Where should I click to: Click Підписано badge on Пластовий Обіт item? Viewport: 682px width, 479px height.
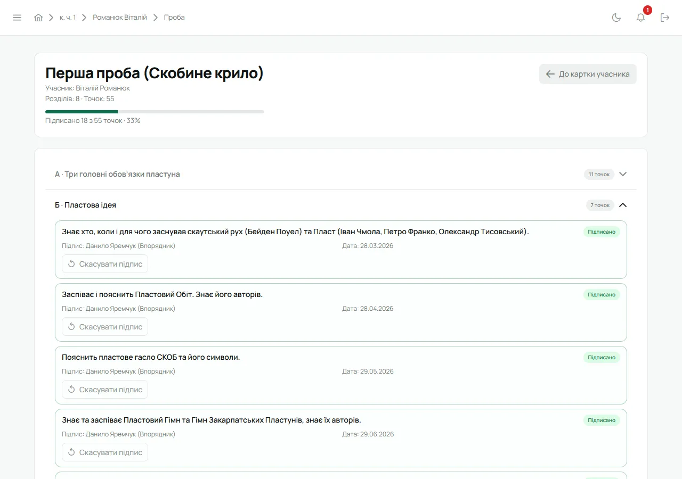(x=602, y=295)
